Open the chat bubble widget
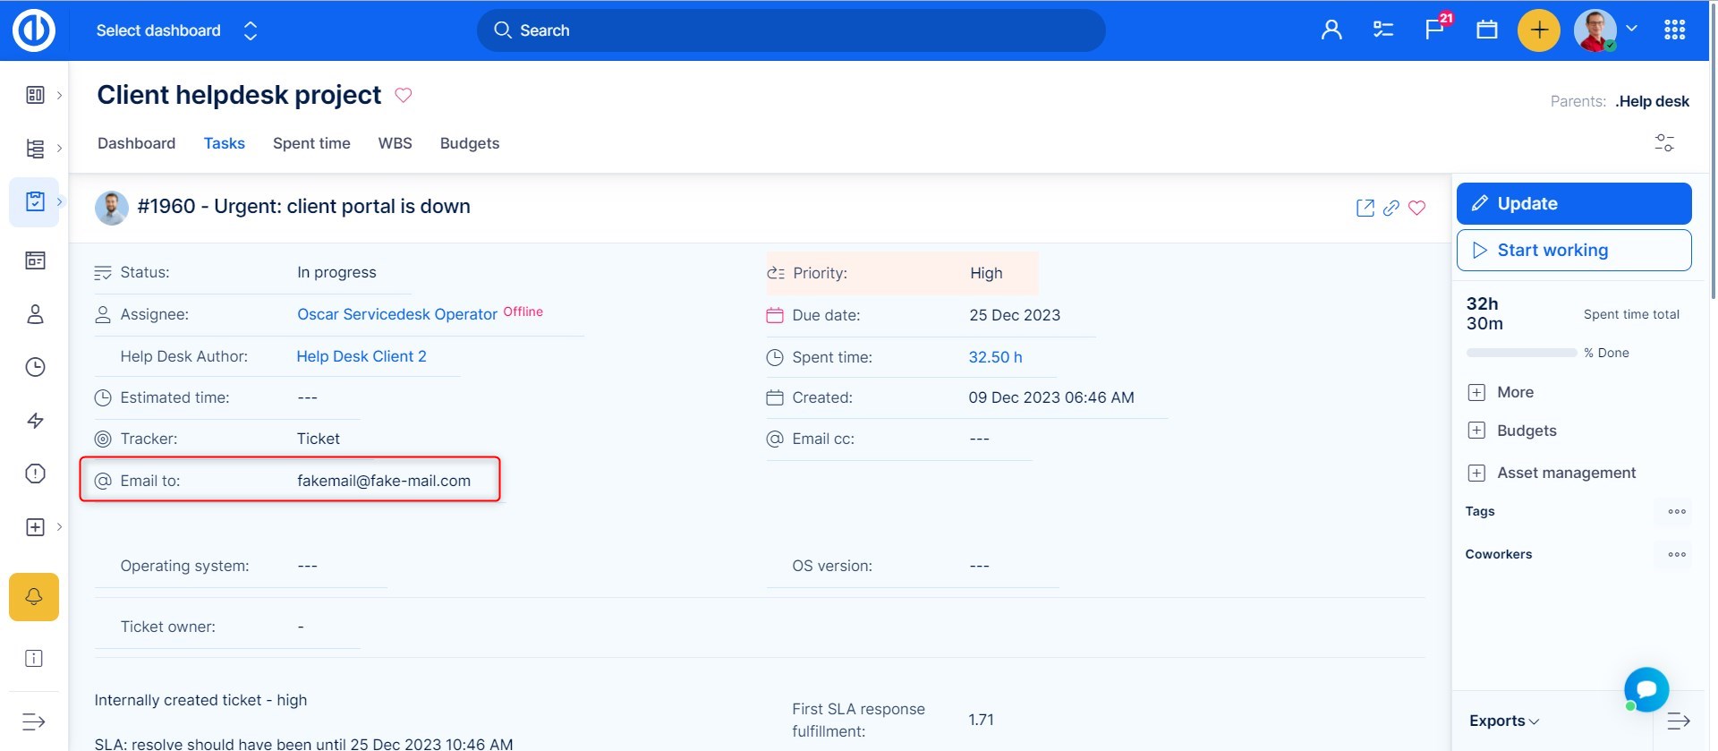 pos(1646,689)
